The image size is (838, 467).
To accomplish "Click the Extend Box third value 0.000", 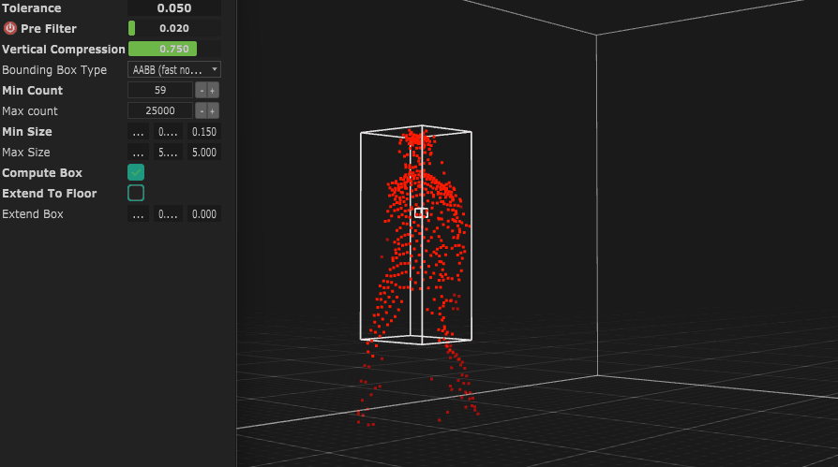I will (x=203, y=214).
